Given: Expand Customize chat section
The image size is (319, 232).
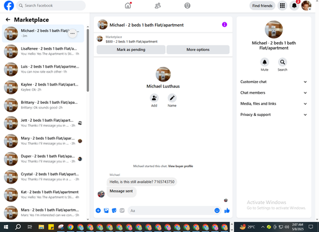Looking at the screenshot, I should coord(274,82).
